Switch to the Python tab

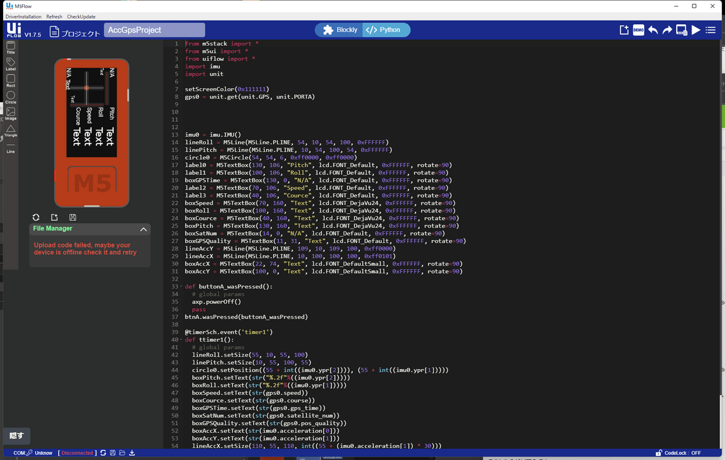387,30
